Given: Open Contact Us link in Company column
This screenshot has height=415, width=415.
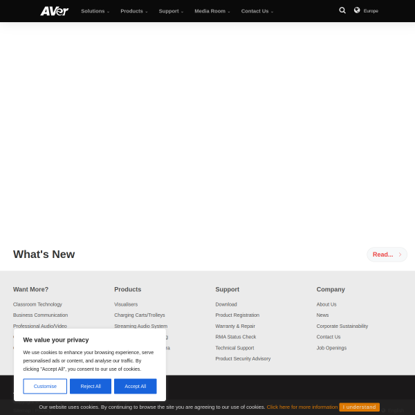Looking at the screenshot, I should pyautogui.click(x=329, y=337).
